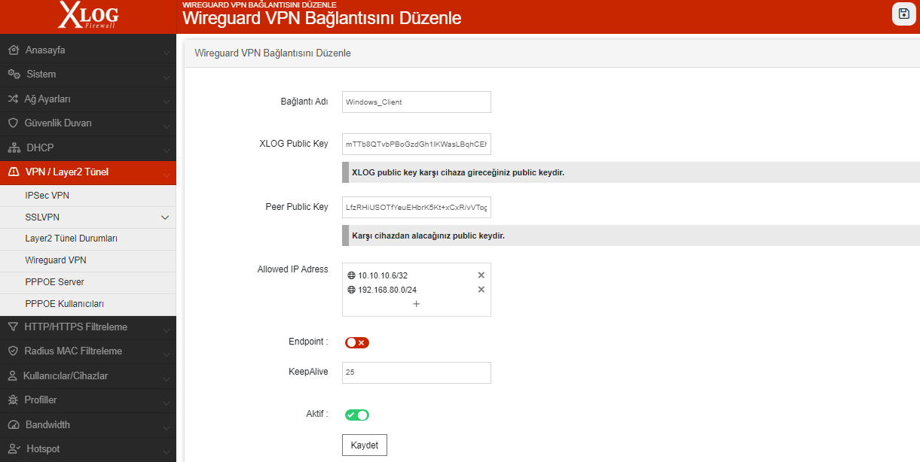Click the Kaydet button
The image size is (920, 462).
click(365, 445)
